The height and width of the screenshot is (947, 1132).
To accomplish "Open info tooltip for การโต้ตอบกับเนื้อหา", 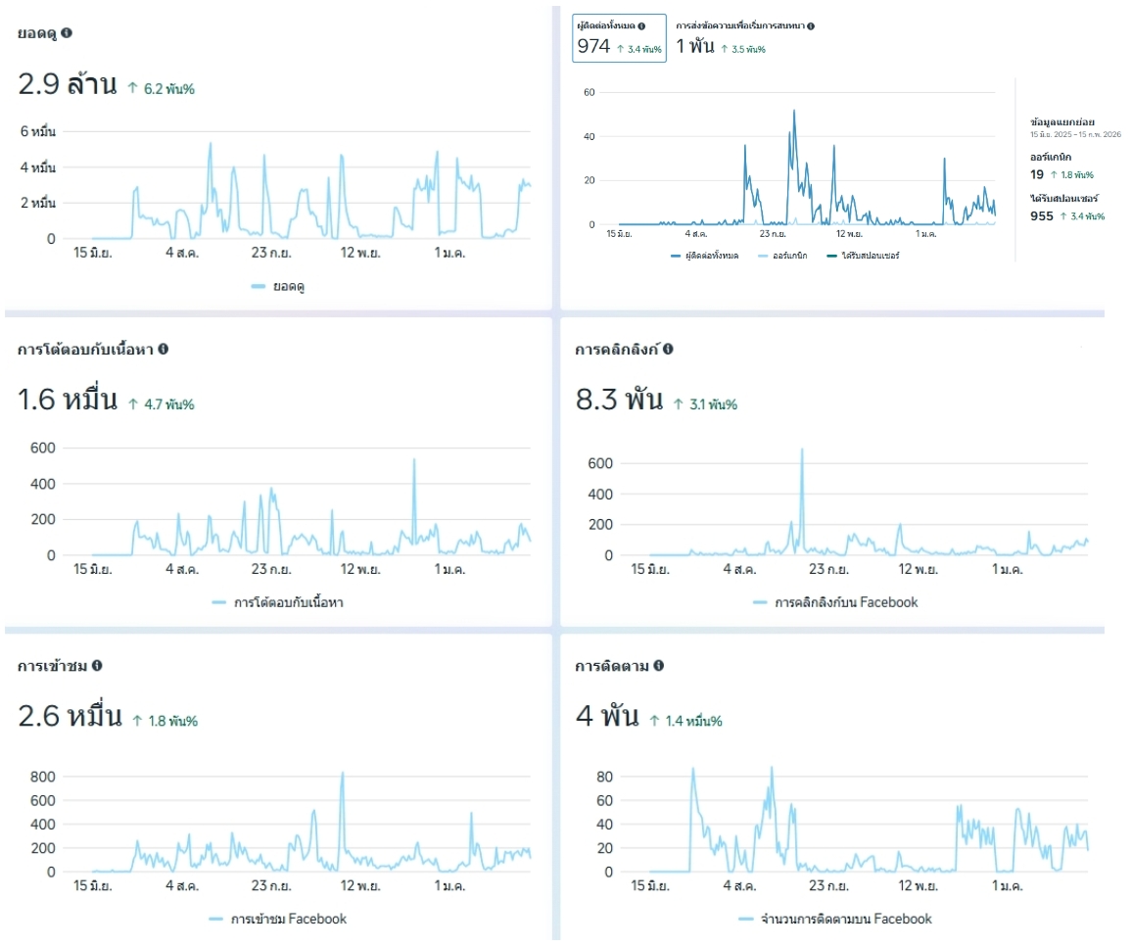I will coord(163,349).
